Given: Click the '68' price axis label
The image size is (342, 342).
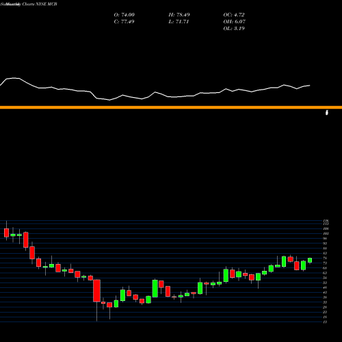Looking at the screenshot, I should [325, 268].
